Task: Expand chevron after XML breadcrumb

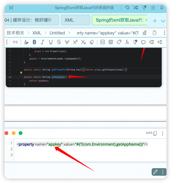Action: tap(46, 33)
